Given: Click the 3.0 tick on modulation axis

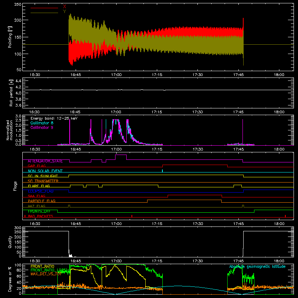Looking at the screenshot, I should tap(18, 116).
